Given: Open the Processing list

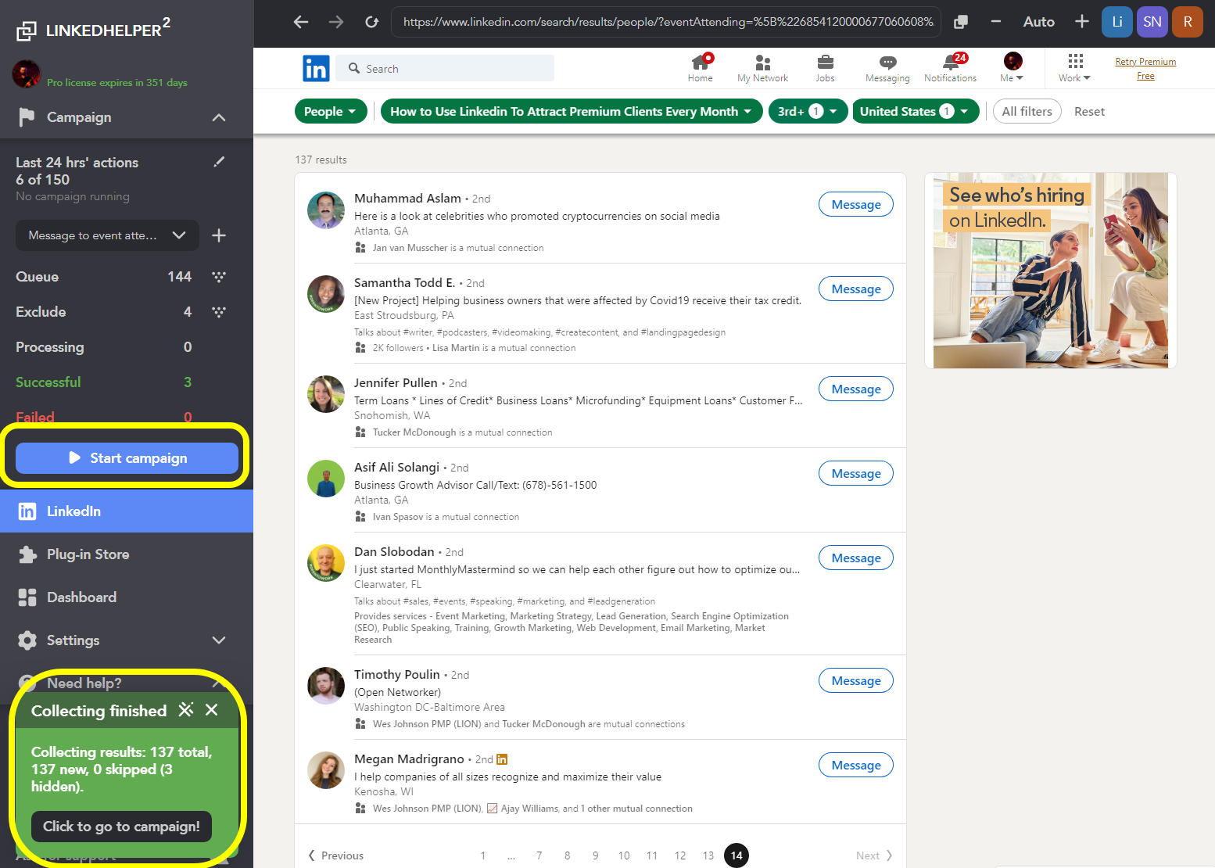Looking at the screenshot, I should (x=103, y=347).
